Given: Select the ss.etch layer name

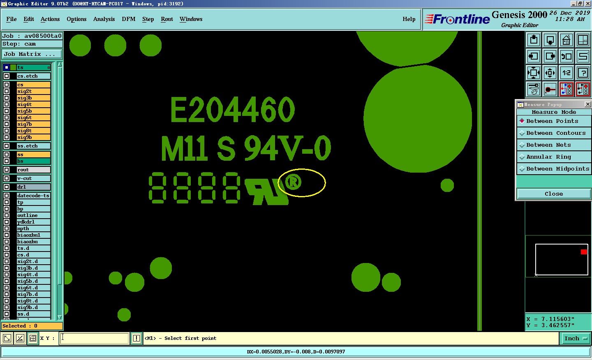Looking at the screenshot, I should click(x=34, y=146).
